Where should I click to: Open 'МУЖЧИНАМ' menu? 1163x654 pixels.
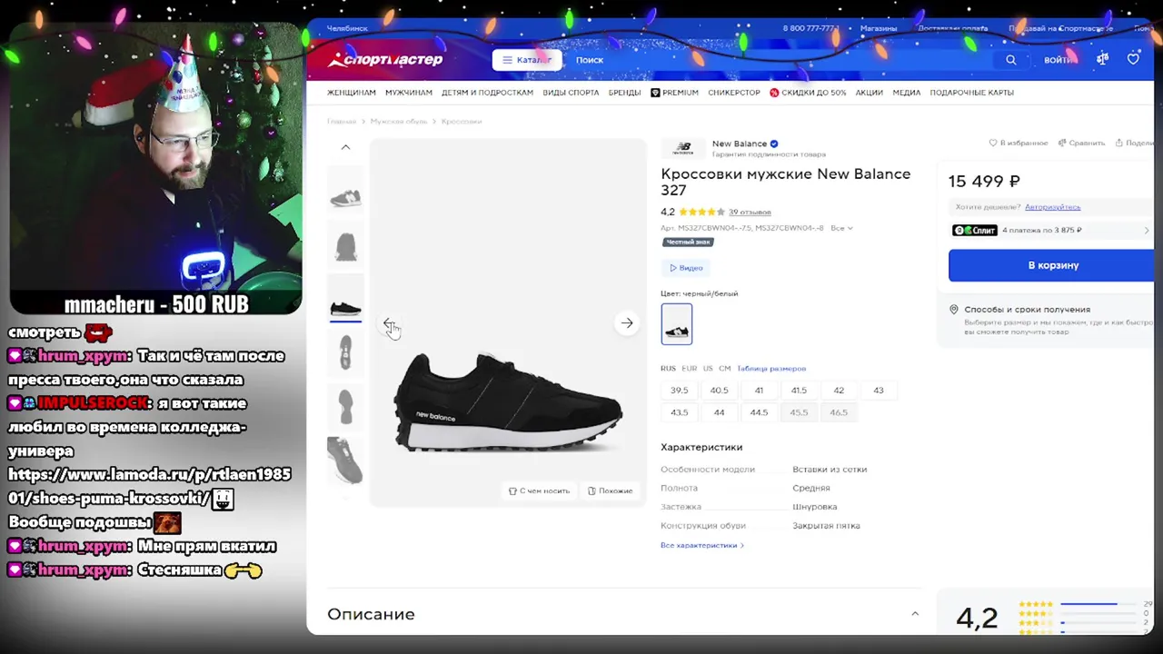409,93
